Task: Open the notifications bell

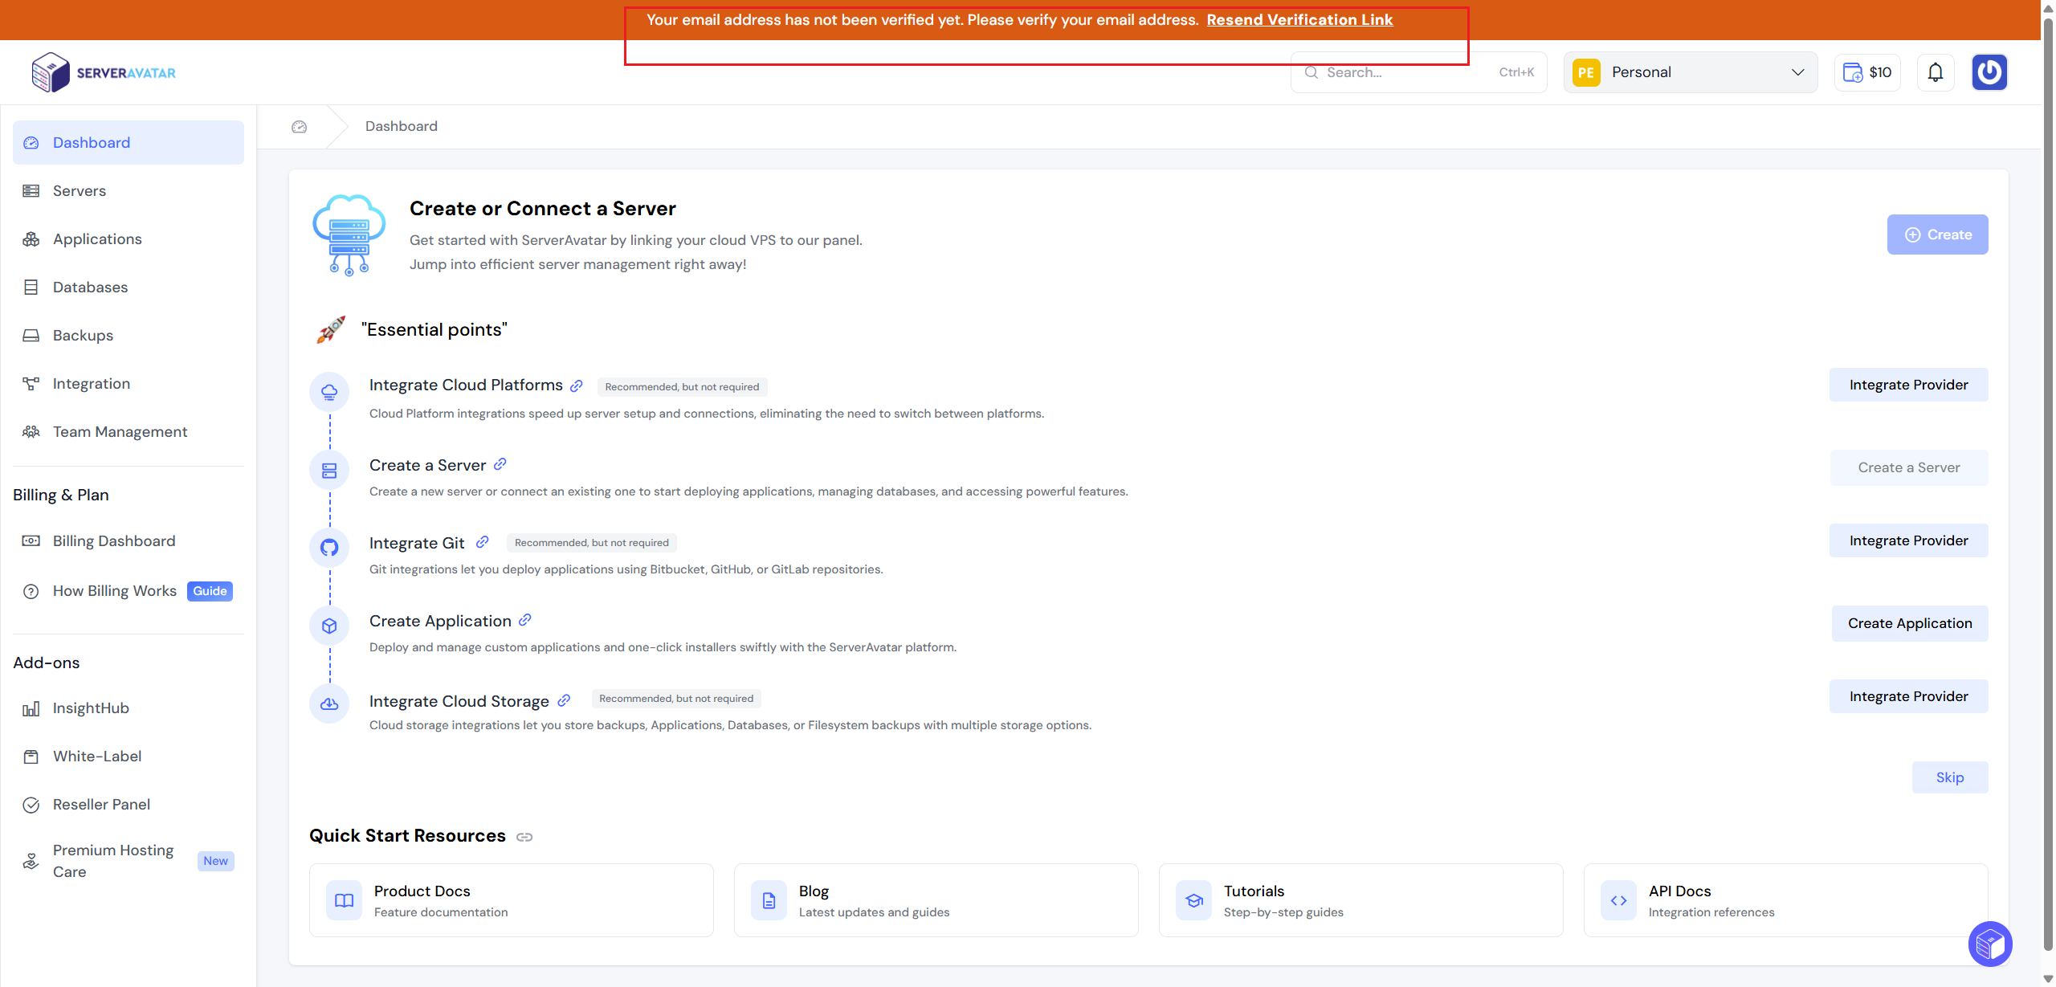Action: [x=1936, y=72]
